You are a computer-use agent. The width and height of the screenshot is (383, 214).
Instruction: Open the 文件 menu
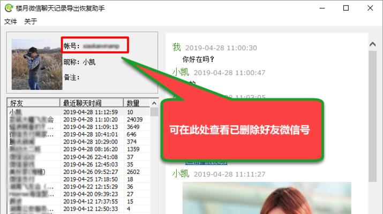tap(11, 21)
